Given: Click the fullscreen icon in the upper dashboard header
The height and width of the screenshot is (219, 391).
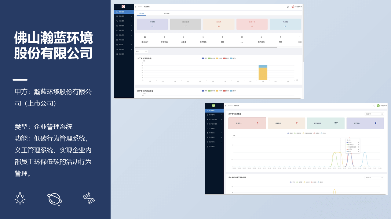Looking at the screenshot, I should pos(288,7).
